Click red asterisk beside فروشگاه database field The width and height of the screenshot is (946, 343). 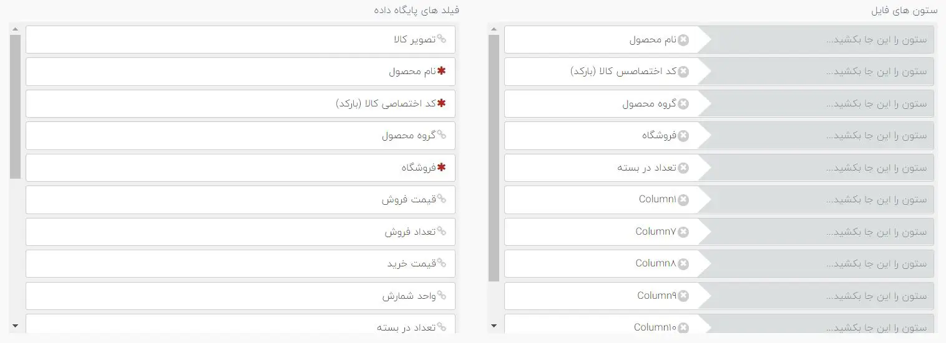pos(442,167)
